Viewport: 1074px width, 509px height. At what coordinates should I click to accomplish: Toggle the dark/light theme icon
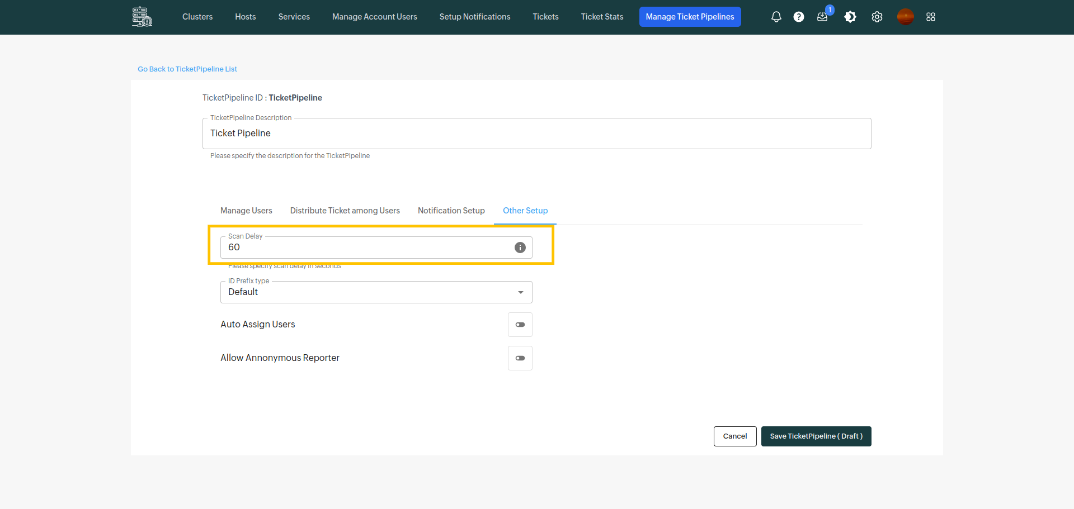click(x=850, y=17)
